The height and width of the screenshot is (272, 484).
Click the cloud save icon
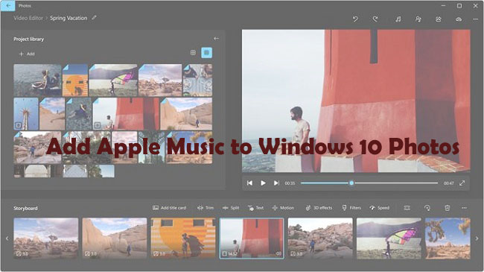(459, 19)
